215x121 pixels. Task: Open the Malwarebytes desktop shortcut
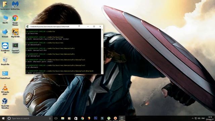click(x=15, y=5)
